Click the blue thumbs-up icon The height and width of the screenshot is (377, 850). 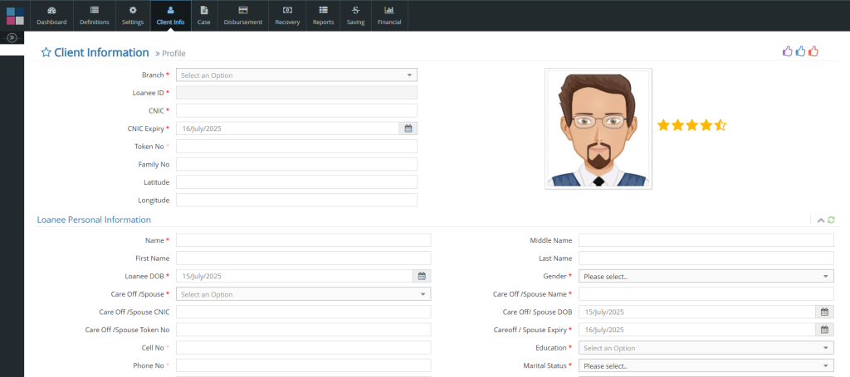pos(800,51)
